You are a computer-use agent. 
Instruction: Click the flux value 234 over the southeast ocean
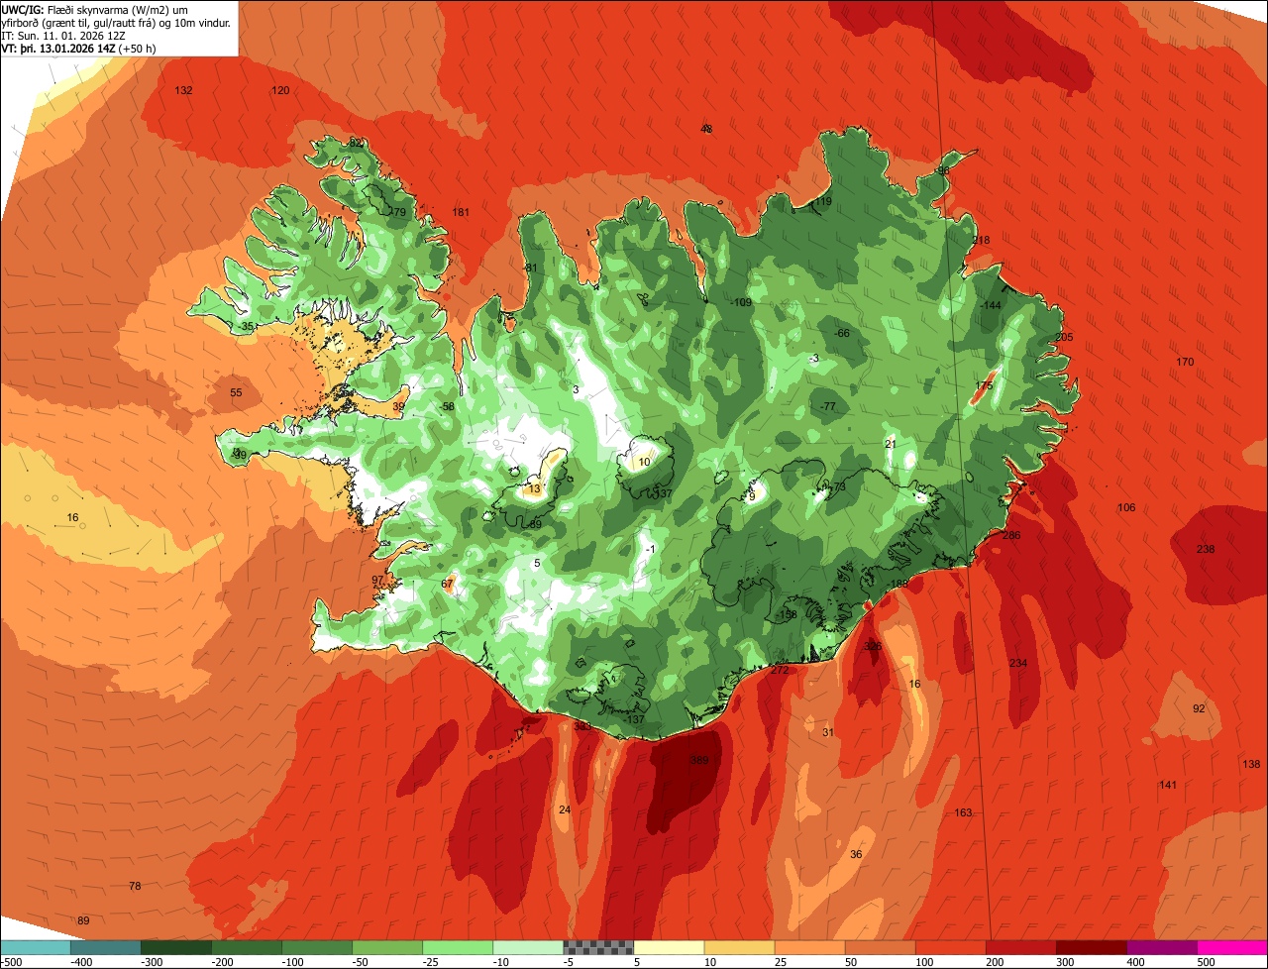[x=1018, y=663]
